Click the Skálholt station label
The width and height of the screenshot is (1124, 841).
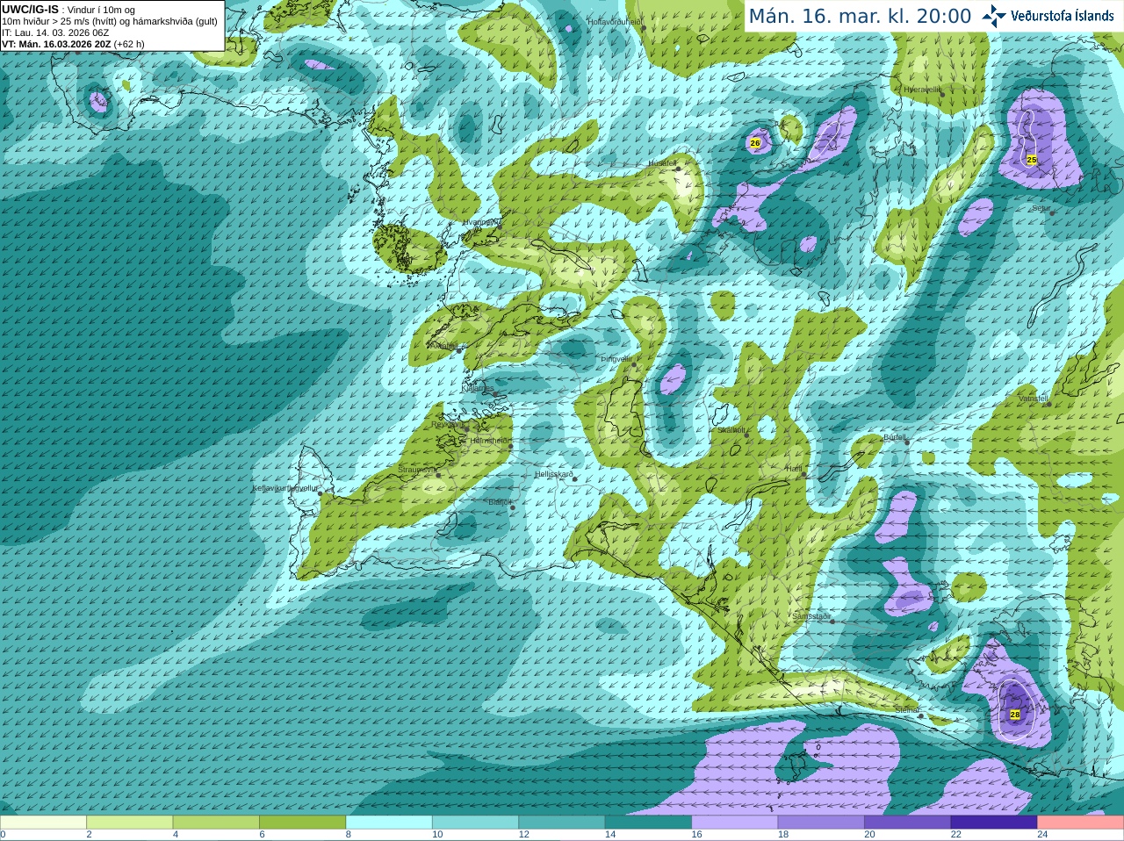coord(731,430)
